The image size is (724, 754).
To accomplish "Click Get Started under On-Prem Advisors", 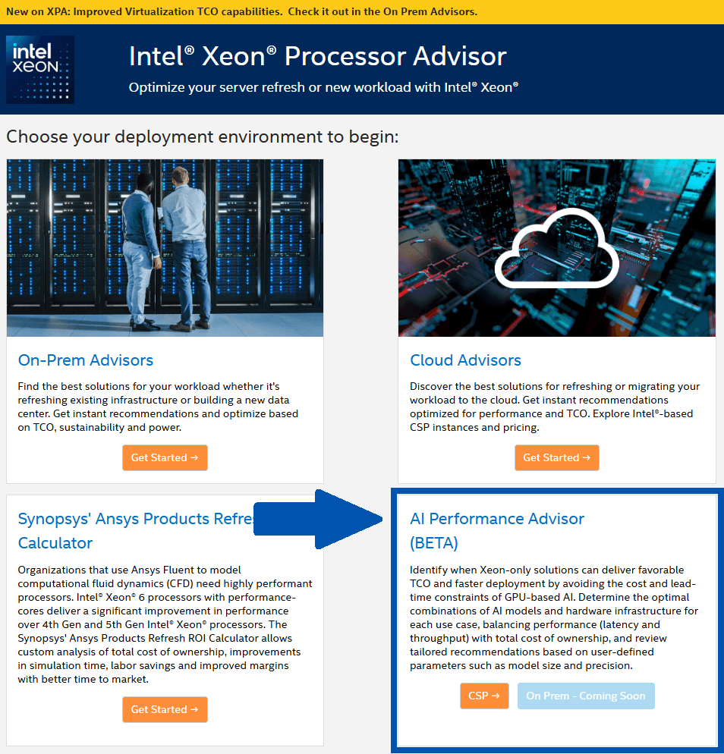I will pyautogui.click(x=165, y=457).
